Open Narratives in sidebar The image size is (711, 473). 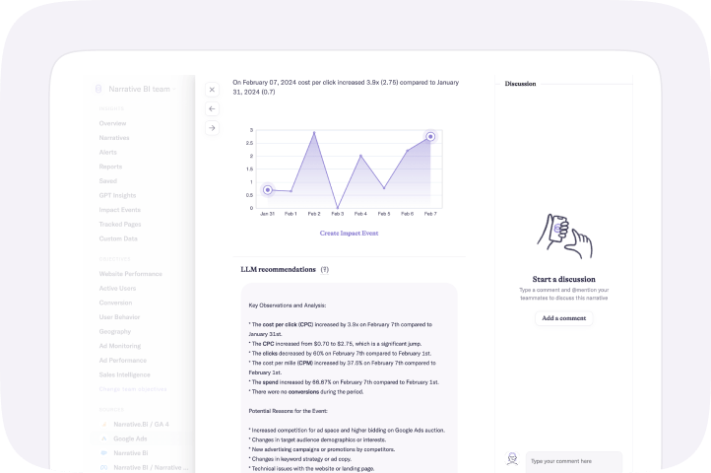(114, 138)
